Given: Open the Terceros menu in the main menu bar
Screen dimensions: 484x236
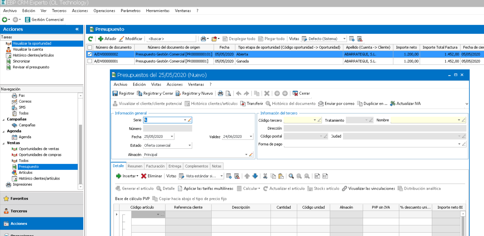Looking at the screenshot, I should point(59,11).
